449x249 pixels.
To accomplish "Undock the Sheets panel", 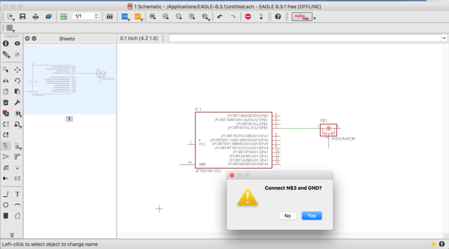I will [x=34, y=38].
